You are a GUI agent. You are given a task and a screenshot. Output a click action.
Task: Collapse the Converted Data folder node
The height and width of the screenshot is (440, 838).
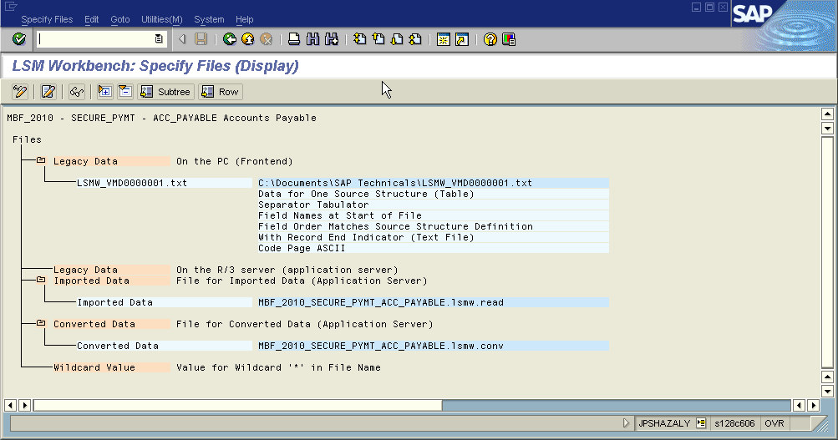point(41,323)
